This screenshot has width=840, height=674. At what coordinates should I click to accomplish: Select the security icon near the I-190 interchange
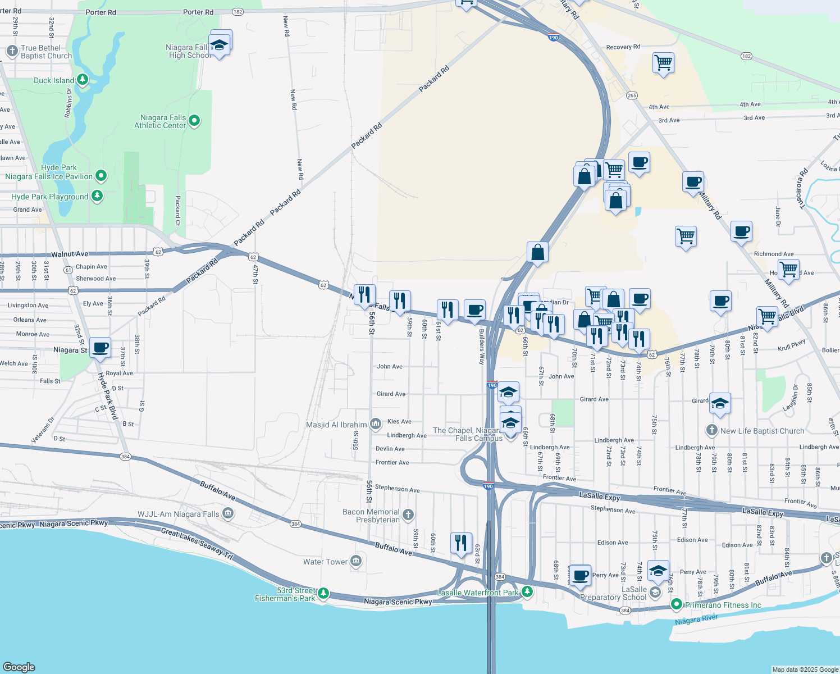537,252
